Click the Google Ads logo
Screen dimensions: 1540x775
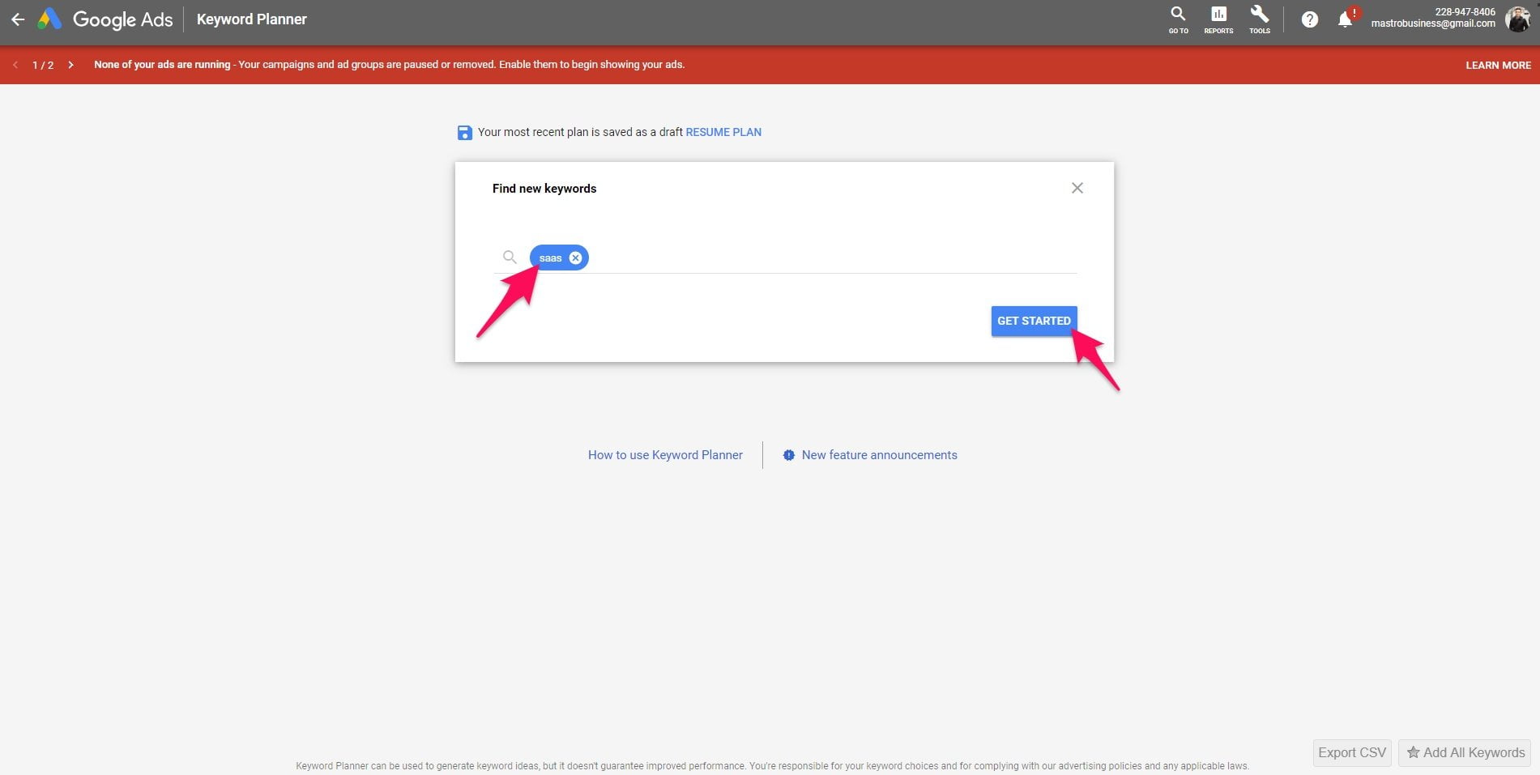(106, 19)
